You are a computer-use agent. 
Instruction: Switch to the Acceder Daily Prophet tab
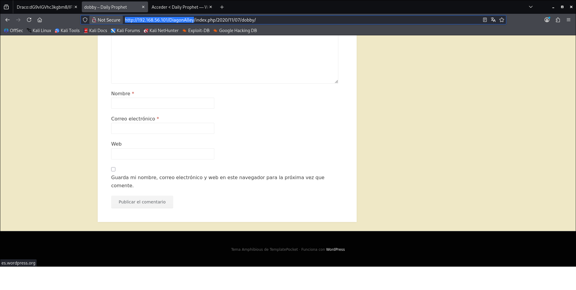pos(179,7)
